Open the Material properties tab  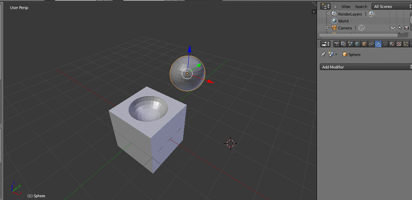tap(392, 44)
